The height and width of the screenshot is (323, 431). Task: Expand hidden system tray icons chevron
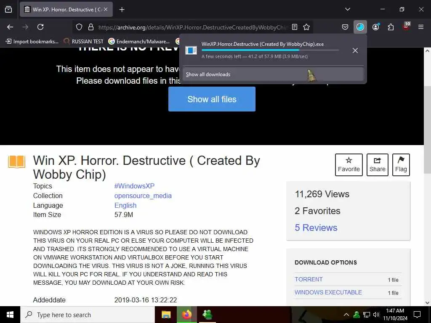click(346, 315)
